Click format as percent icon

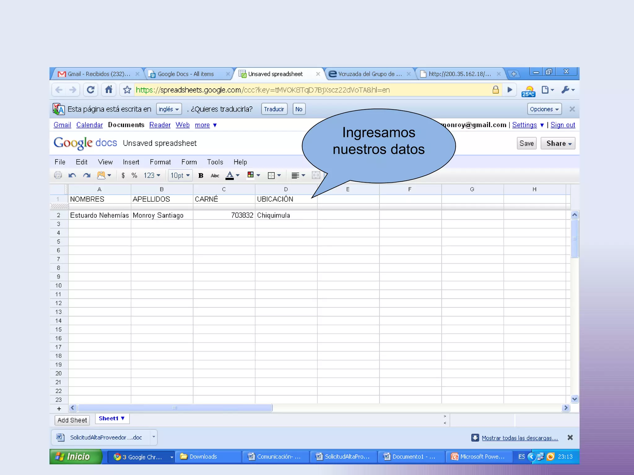pyautogui.click(x=134, y=175)
